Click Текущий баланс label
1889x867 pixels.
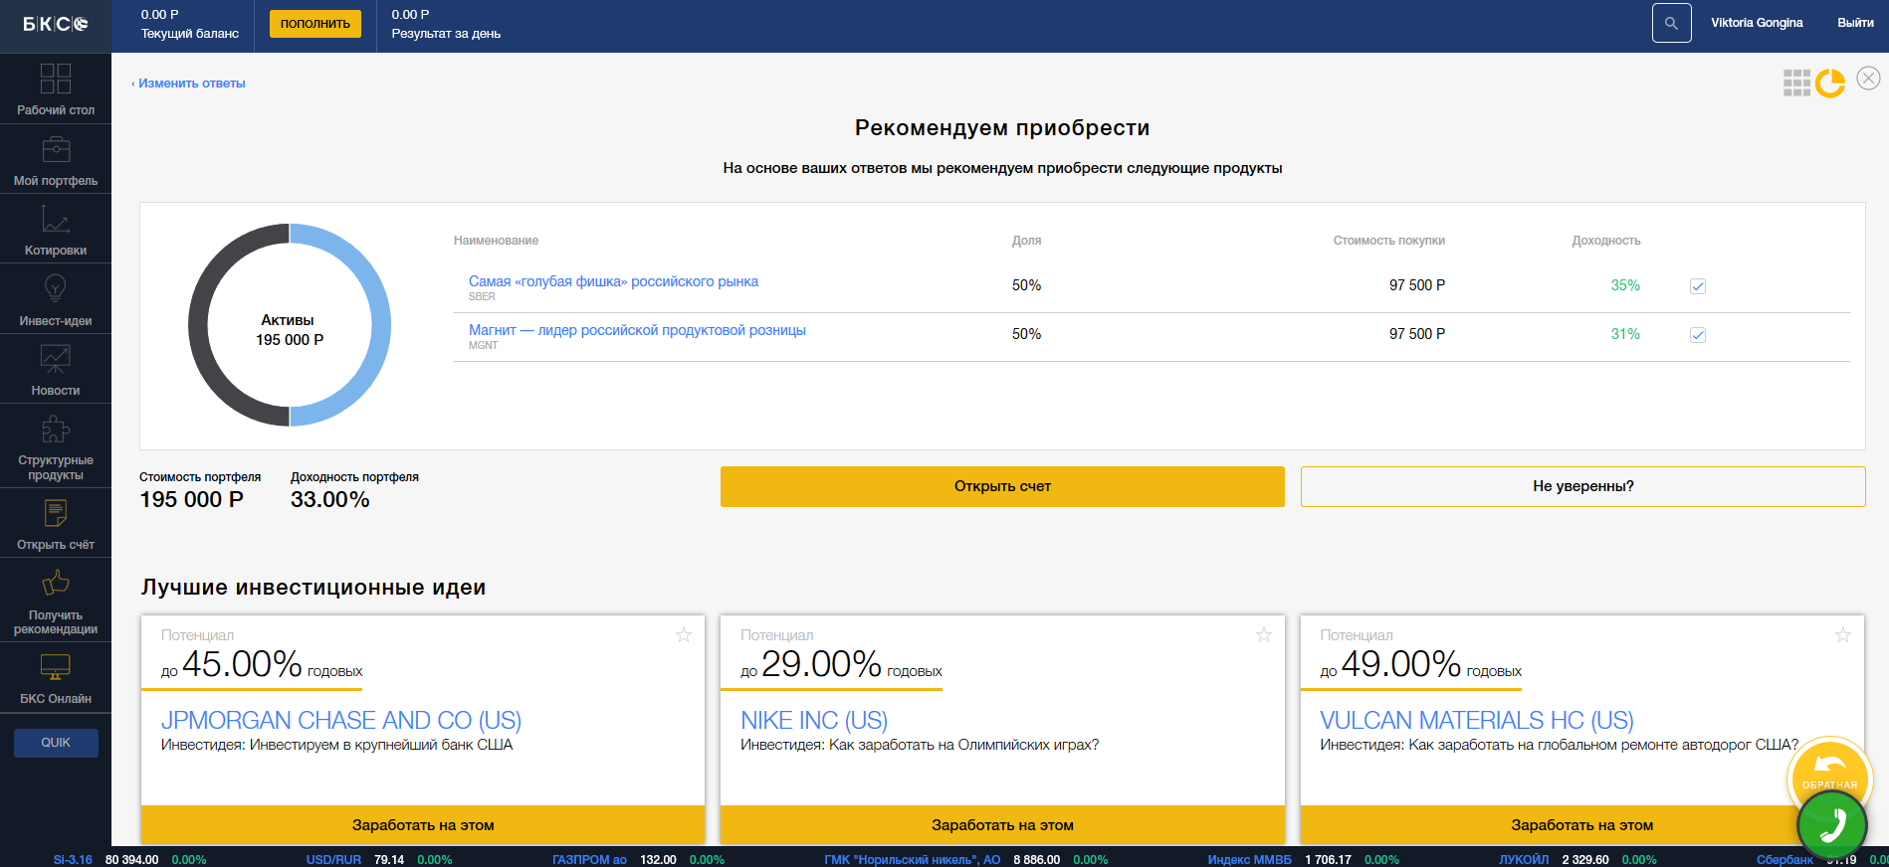pyautogui.click(x=190, y=34)
